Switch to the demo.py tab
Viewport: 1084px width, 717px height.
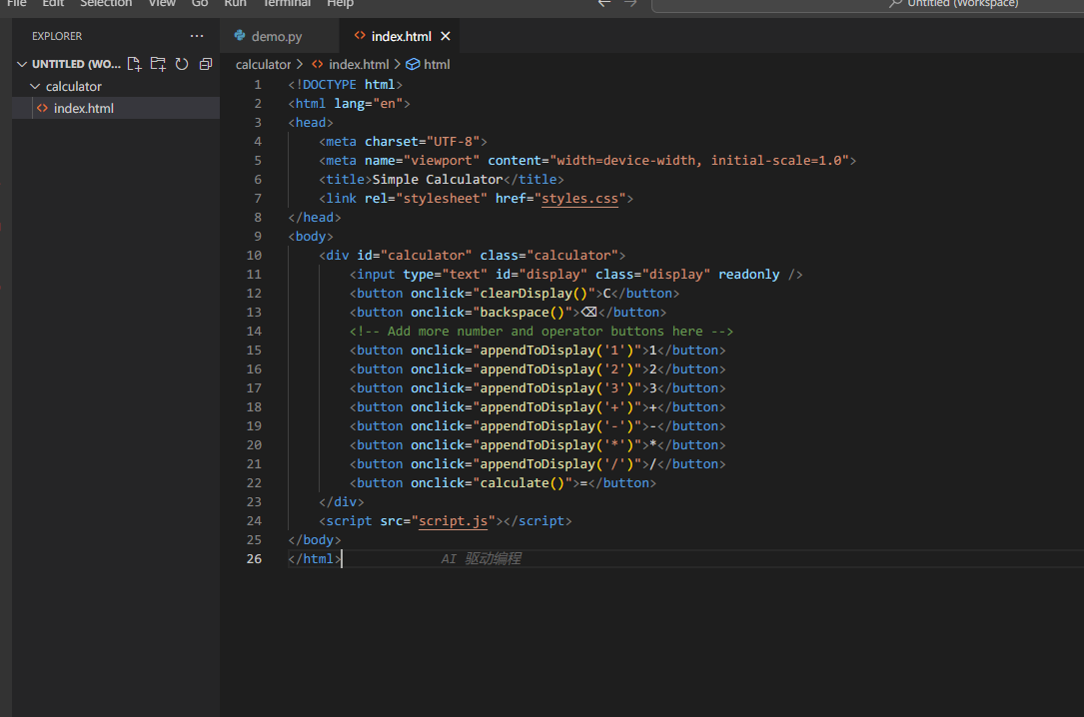point(276,36)
